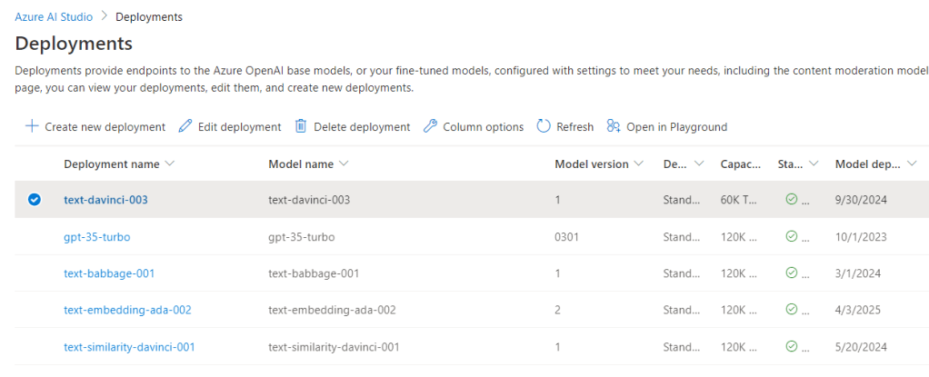The width and height of the screenshot is (929, 377).
Task: Click the plus icon for Create new deployment
Action: [32, 127]
